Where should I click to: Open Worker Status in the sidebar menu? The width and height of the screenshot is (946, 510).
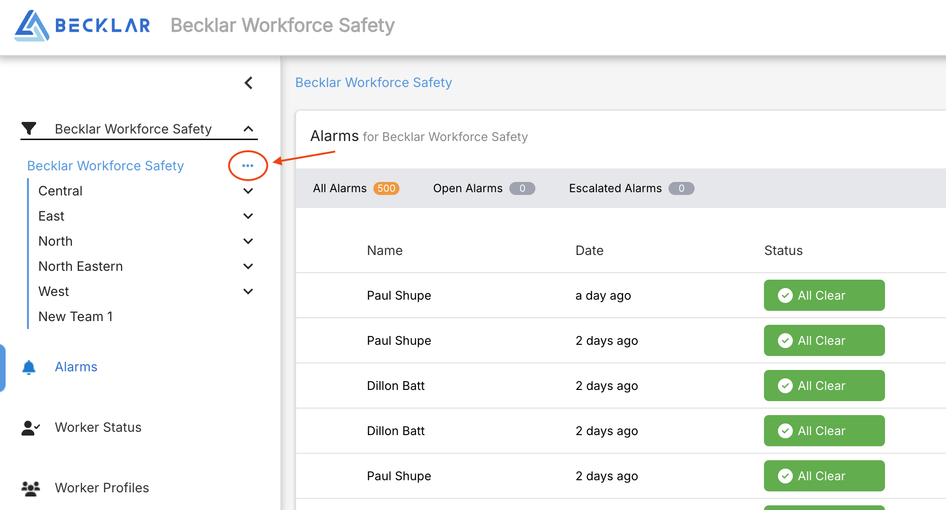tap(98, 428)
